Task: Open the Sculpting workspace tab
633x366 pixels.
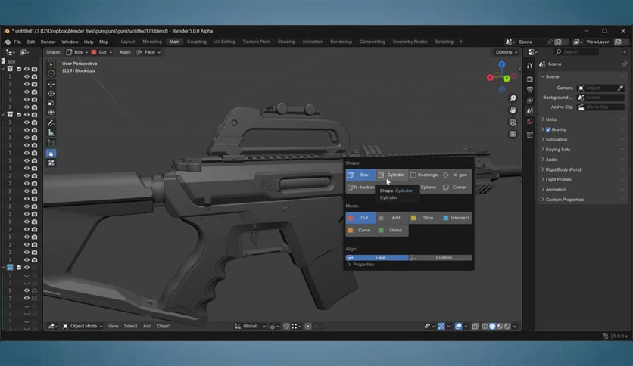Action: click(x=197, y=42)
